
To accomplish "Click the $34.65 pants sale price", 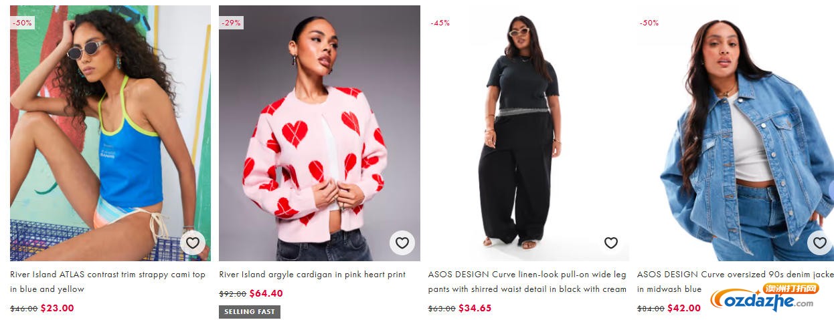I will click(x=475, y=308).
